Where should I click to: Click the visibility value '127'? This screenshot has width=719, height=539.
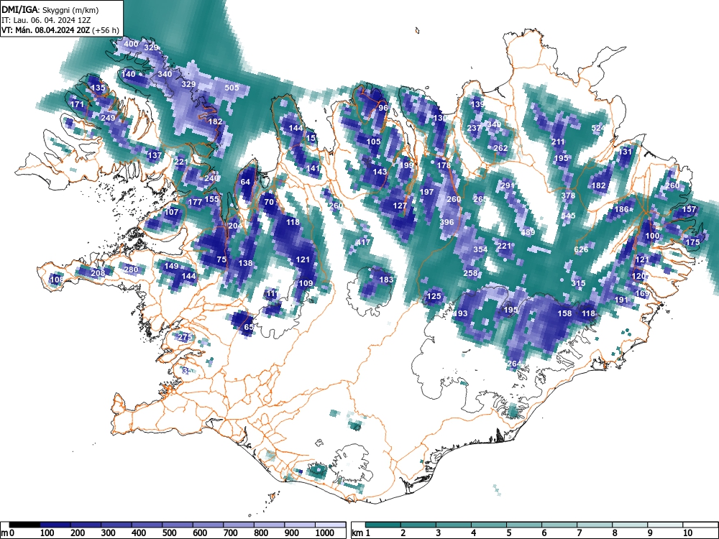pos(400,206)
